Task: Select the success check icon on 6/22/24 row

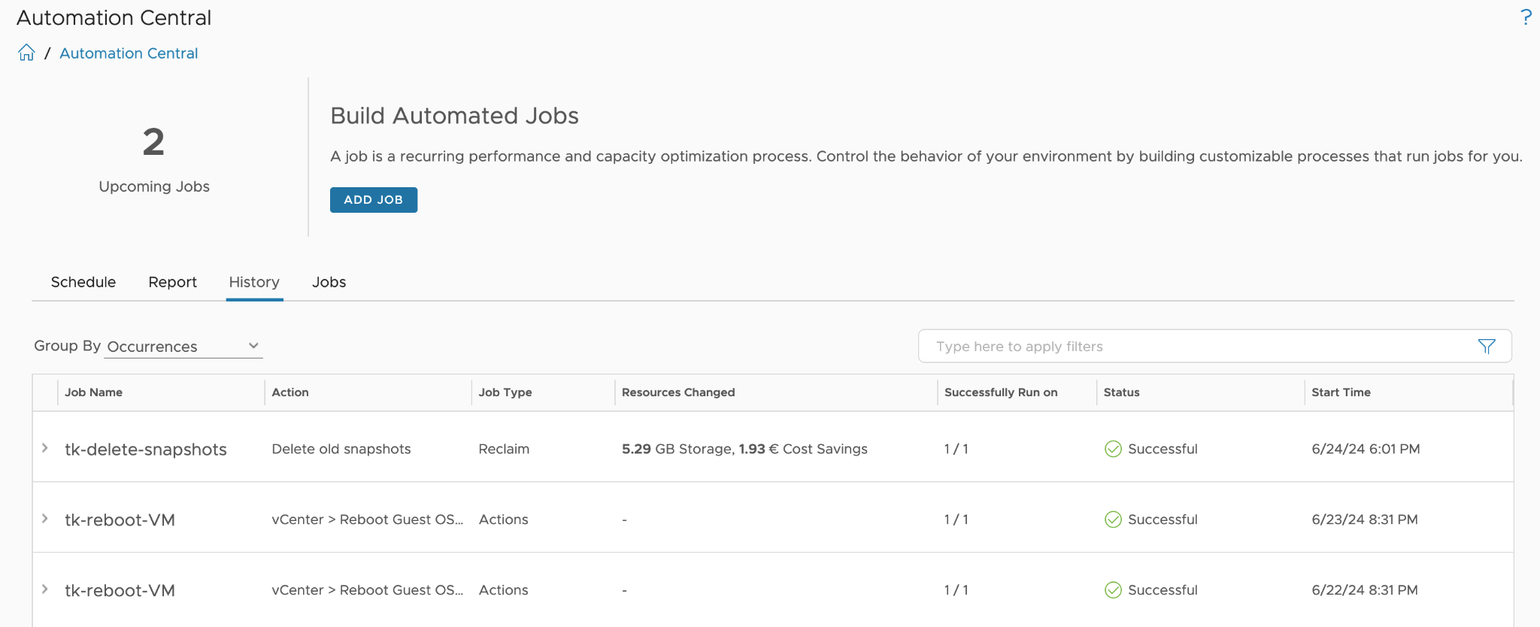Action: click(x=1113, y=590)
